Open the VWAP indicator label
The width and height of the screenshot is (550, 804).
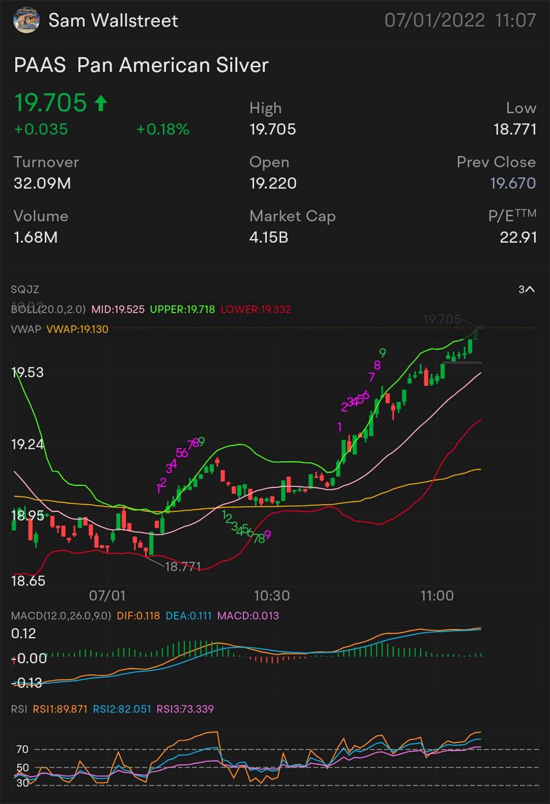(x=26, y=329)
